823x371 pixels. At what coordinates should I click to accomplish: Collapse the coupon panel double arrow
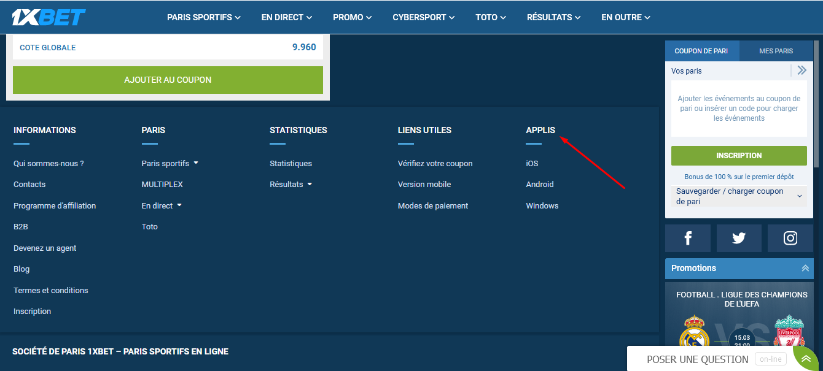point(802,71)
